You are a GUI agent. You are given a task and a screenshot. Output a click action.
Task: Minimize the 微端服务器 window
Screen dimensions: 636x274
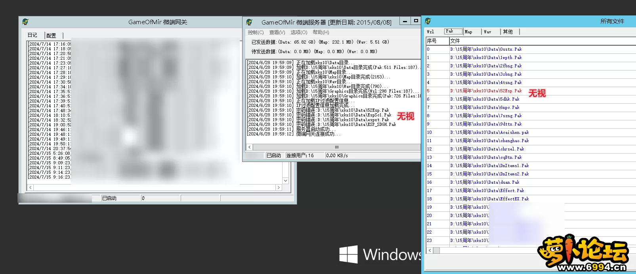pyautogui.click(x=405, y=21)
